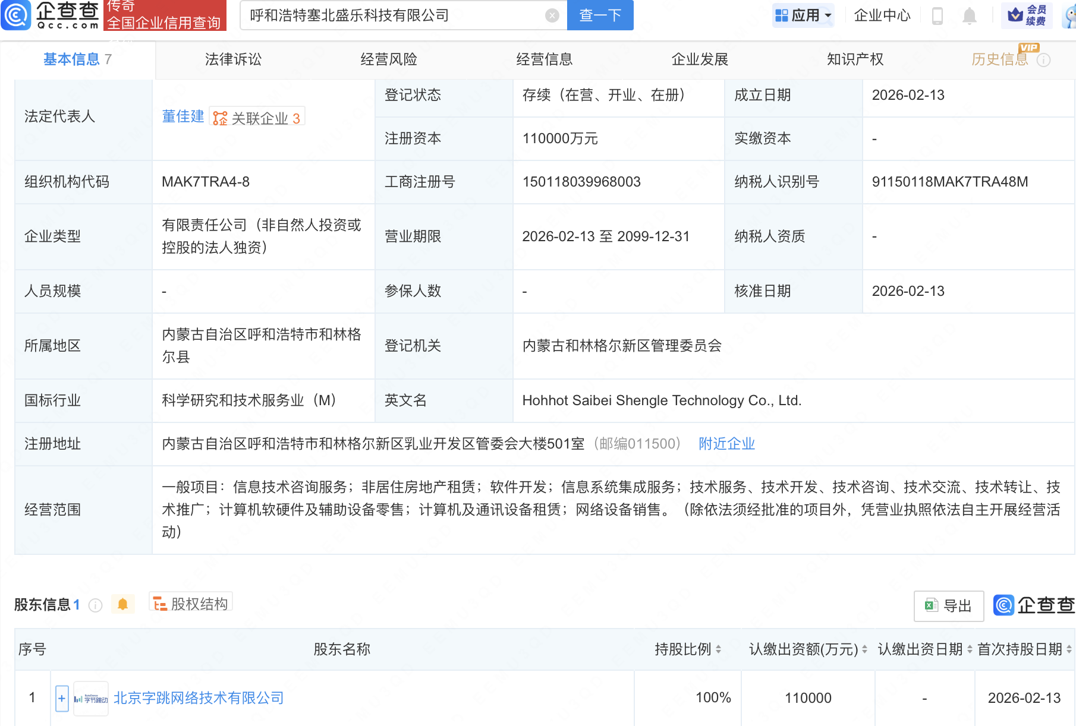The width and height of the screenshot is (1076, 726).
Task: Open the mobile app phone icon
Action: [x=937, y=15]
